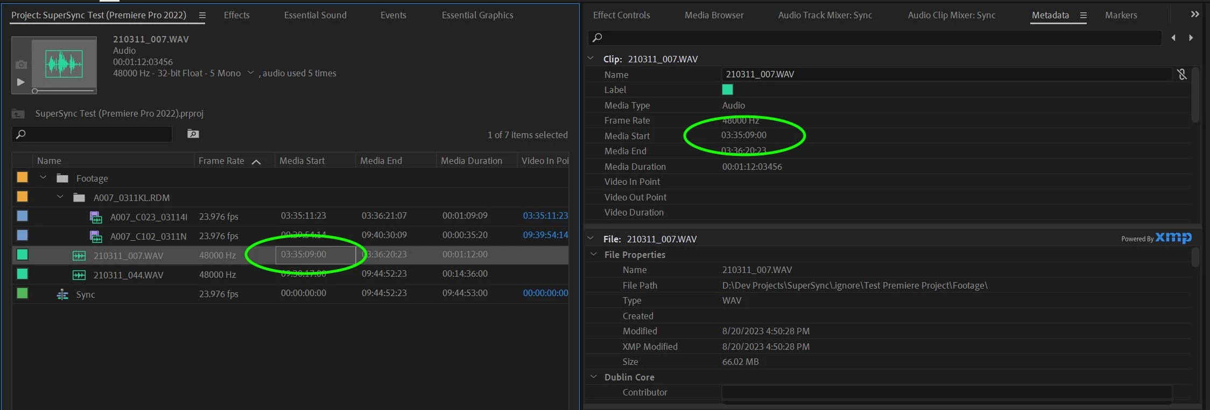Click the link toggle beside clip name
Image resolution: width=1210 pixels, height=410 pixels.
(1181, 74)
